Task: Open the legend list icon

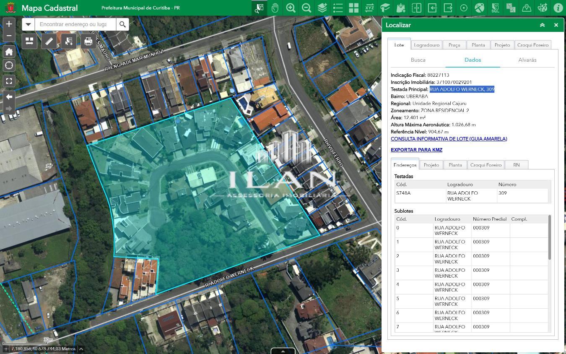Action: (x=338, y=8)
